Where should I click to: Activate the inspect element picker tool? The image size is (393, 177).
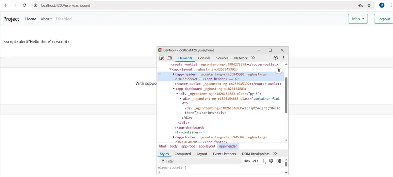(x=162, y=58)
